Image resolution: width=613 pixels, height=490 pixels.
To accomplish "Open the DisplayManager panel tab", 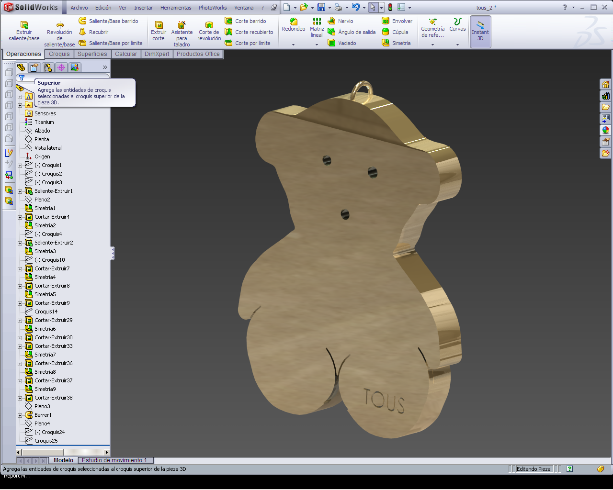I will coord(75,67).
